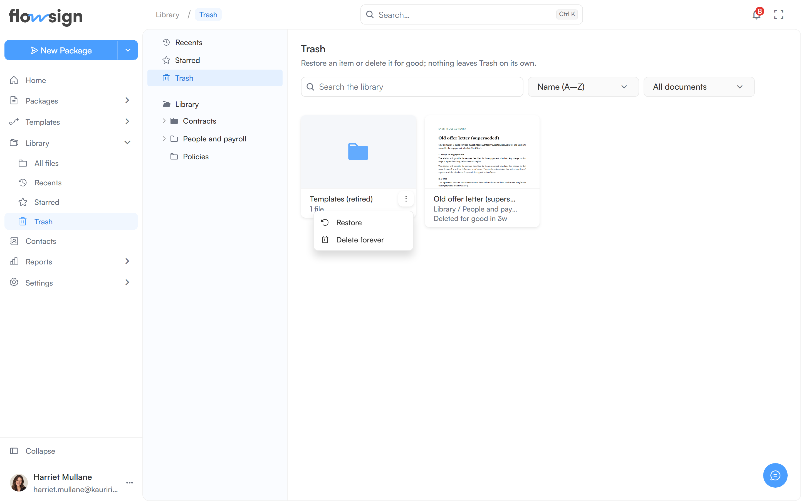Screen dimensions: 801x501
Task: Open Recents in the main sidebar
Action: click(x=71, y=183)
